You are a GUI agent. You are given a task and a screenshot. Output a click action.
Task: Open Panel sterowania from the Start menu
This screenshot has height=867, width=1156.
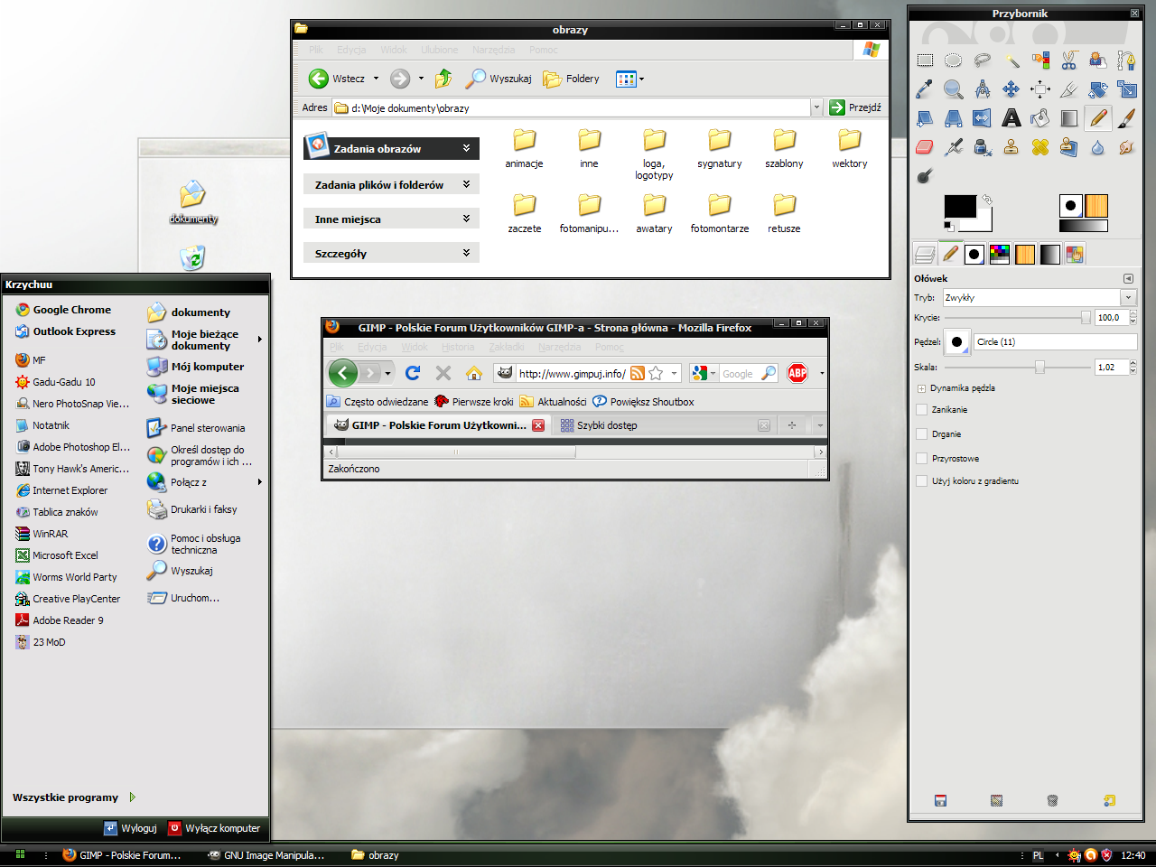207,428
